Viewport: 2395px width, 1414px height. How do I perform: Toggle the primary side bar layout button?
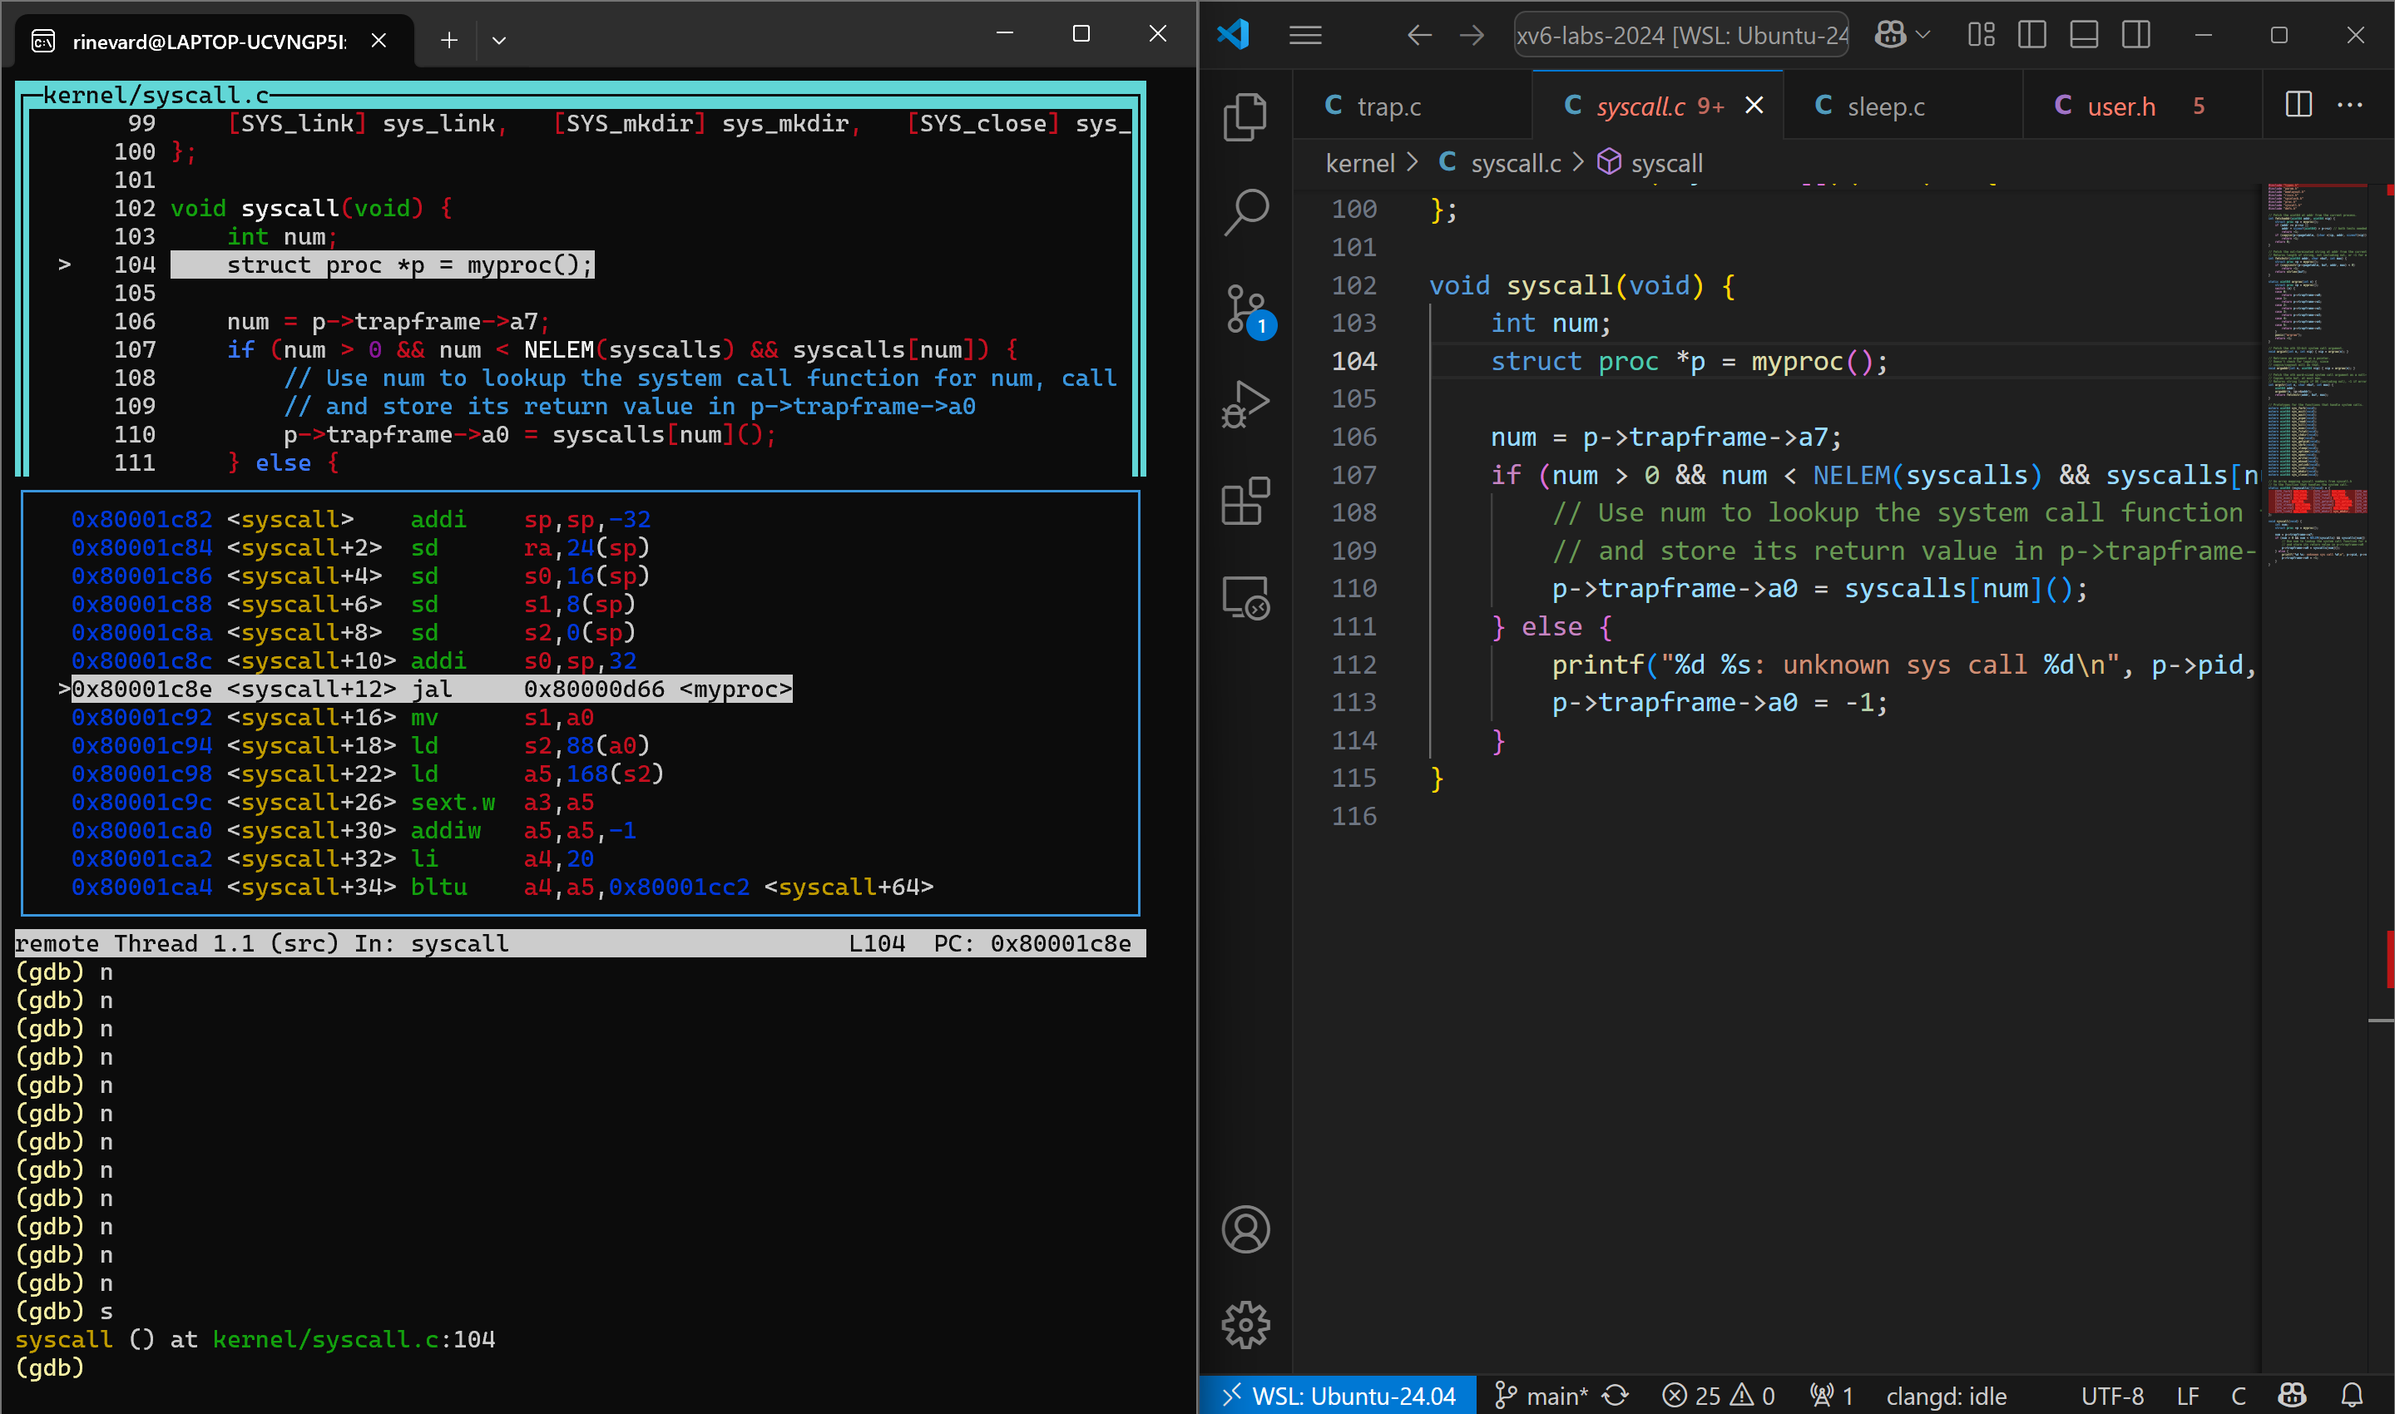[x=2031, y=35]
